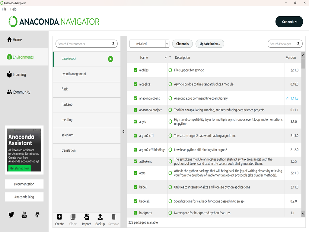309x232 pixels.
Task: Click the Channels button
Action: click(182, 44)
